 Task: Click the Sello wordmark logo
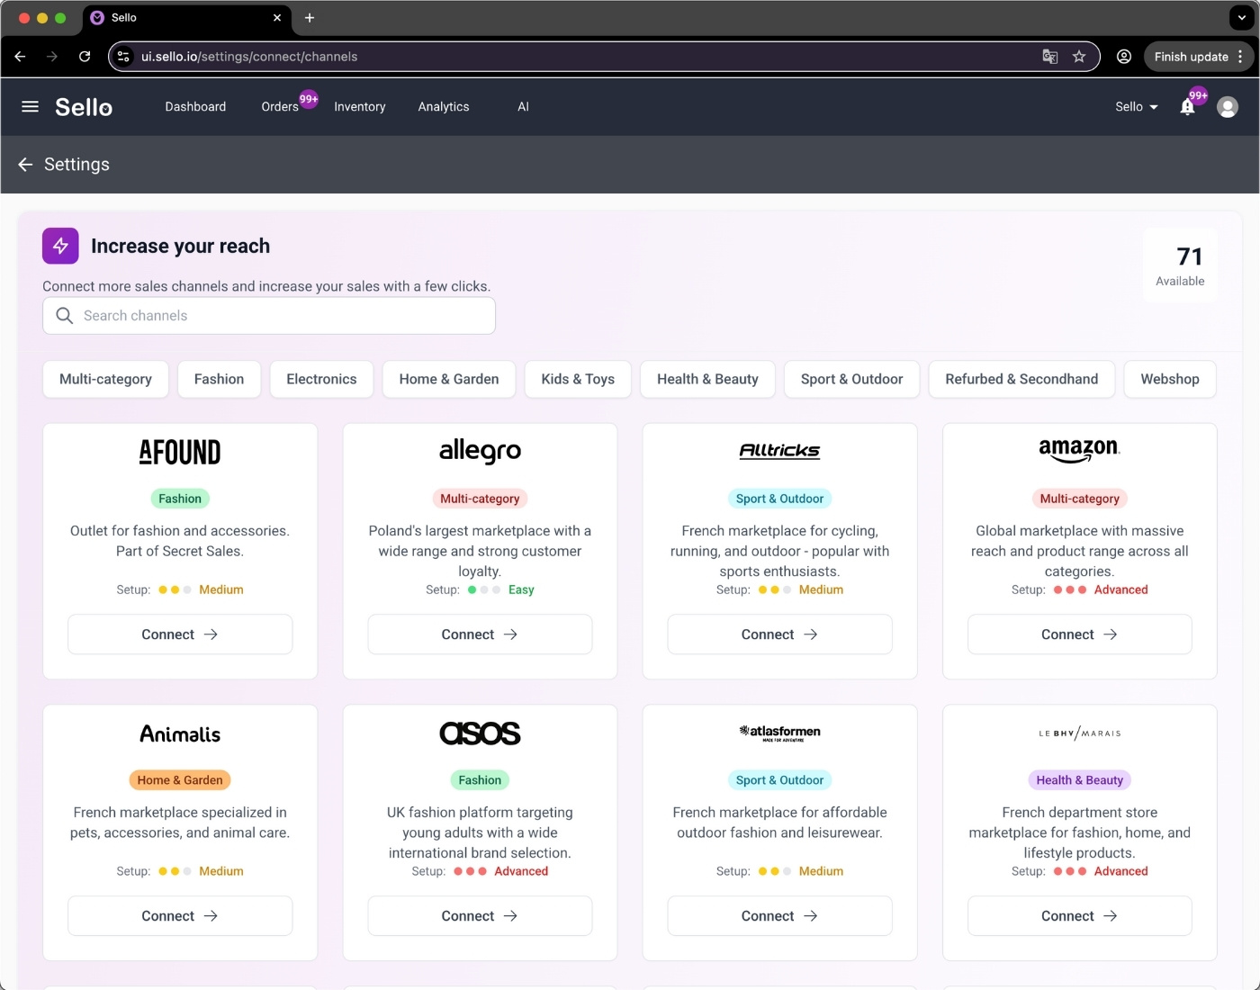coord(84,106)
